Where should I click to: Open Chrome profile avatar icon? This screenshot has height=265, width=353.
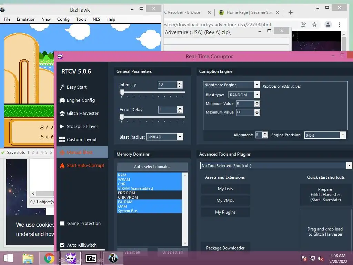click(x=328, y=24)
